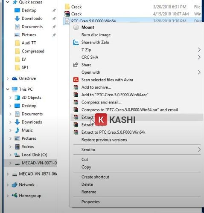Open the 7-Zip submenu arrow
Viewport: 204px width, 213px height.
199,50
